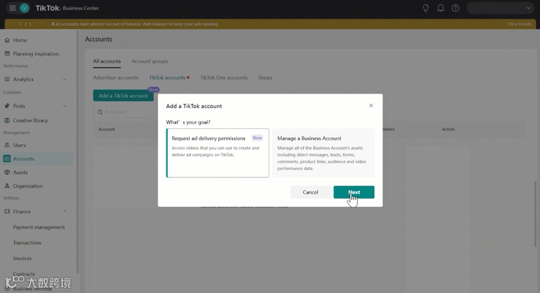This screenshot has width=540, height=293.
Task: Select Manage a Business Account option
Action: pyautogui.click(x=323, y=153)
